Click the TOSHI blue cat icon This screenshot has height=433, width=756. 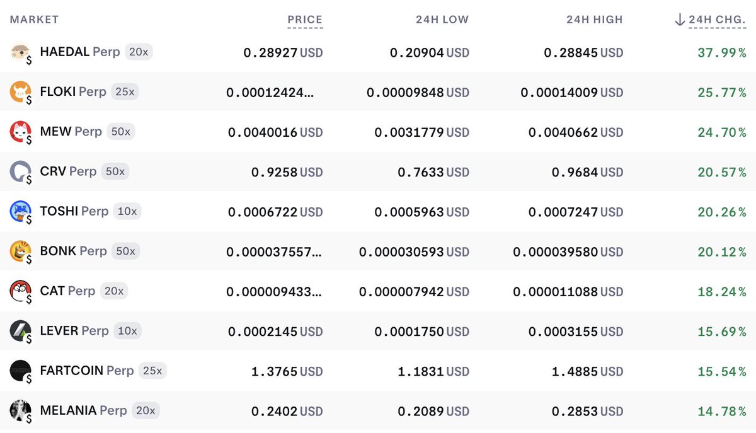[21, 212]
